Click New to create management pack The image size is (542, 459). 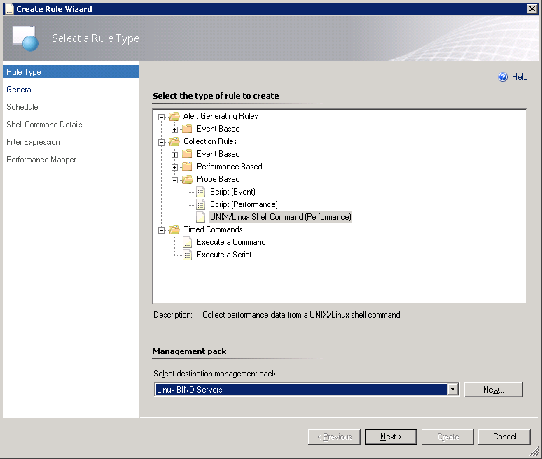pos(493,390)
